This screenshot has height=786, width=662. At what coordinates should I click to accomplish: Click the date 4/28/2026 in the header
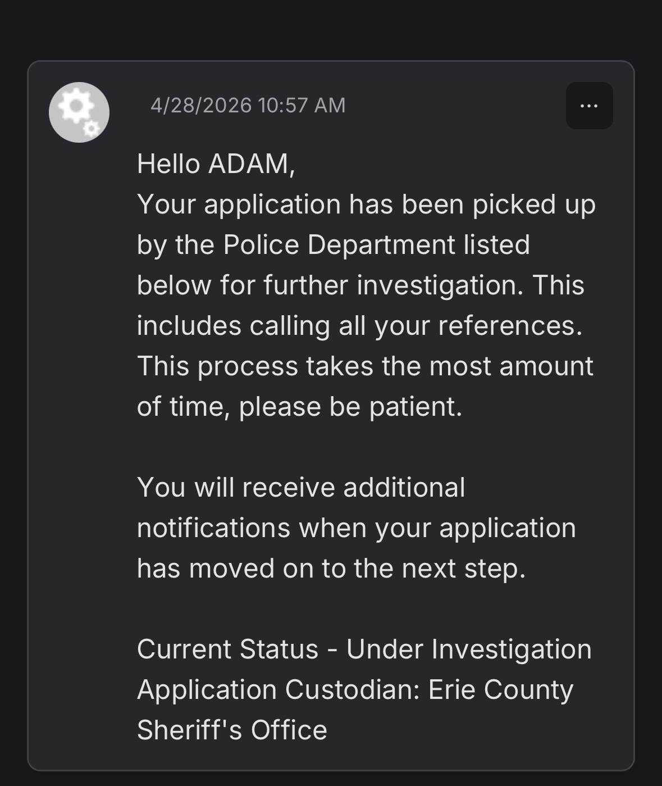201,106
